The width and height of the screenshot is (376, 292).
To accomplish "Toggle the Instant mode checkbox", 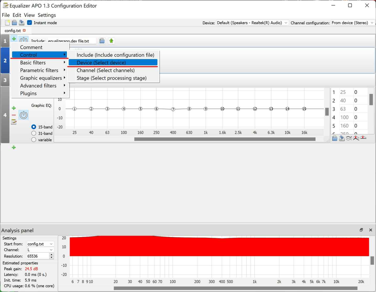I will [29, 22].
